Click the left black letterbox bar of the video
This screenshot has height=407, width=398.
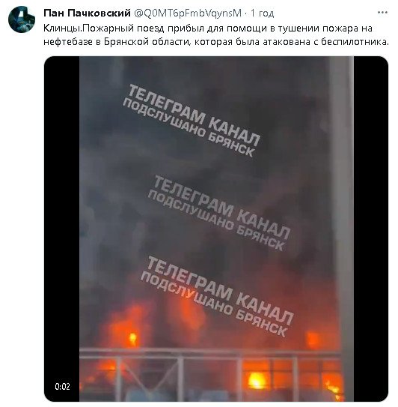click(61, 229)
